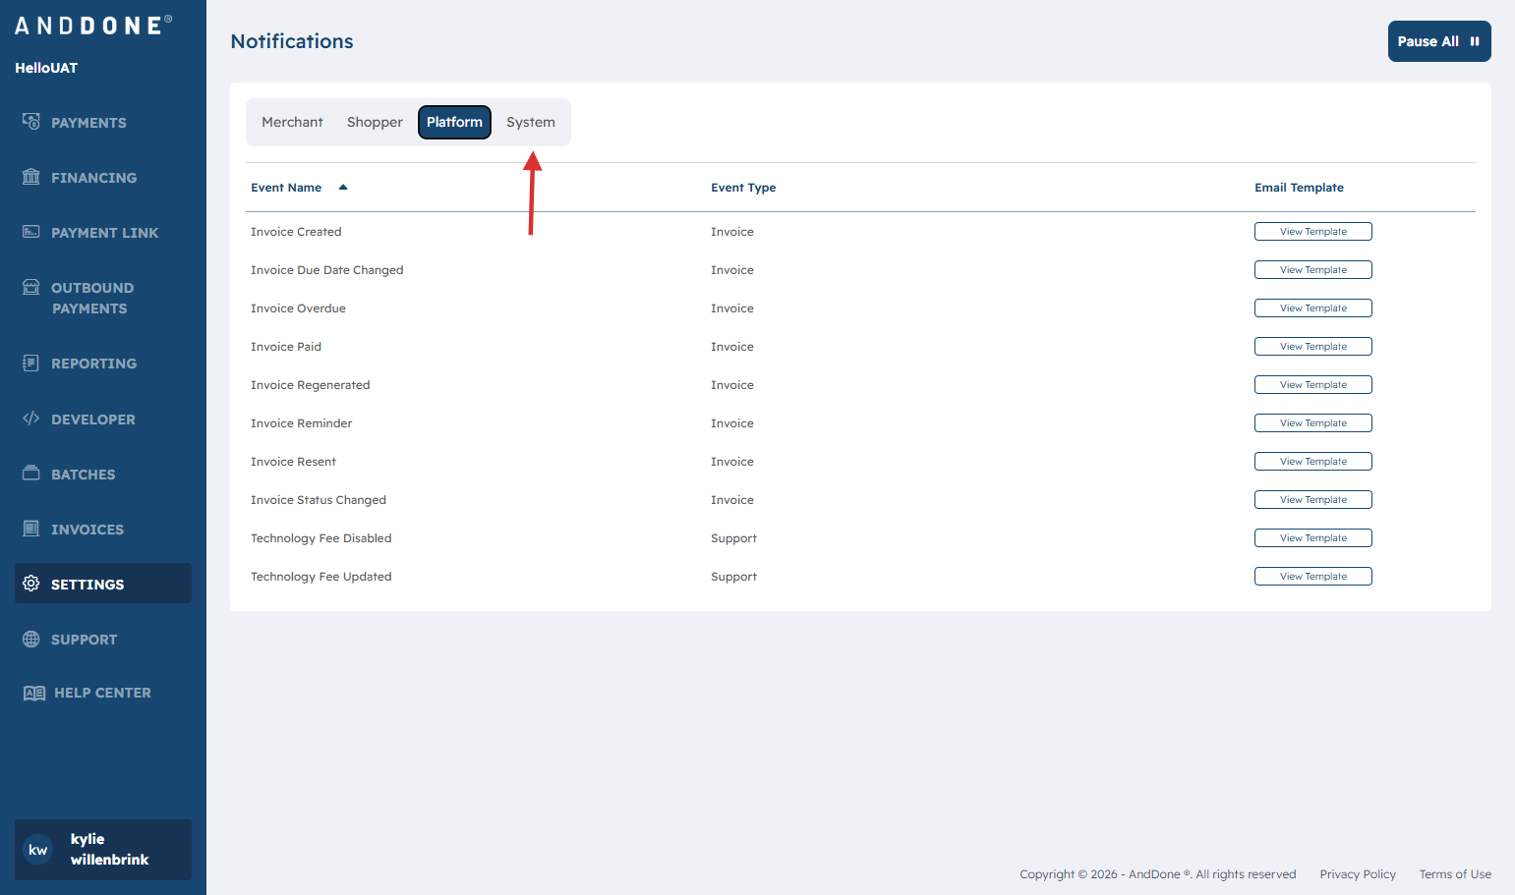View template for Invoice Status Changed
The image size is (1515, 895).
tap(1313, 500)
